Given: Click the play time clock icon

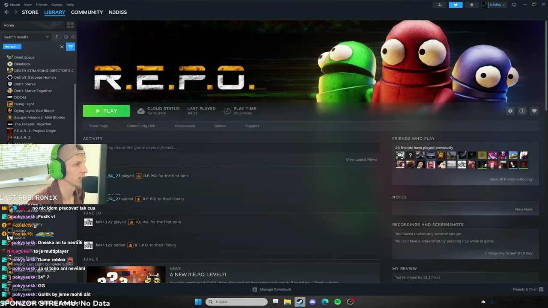Looking at the screenshot, I should 227,111.
